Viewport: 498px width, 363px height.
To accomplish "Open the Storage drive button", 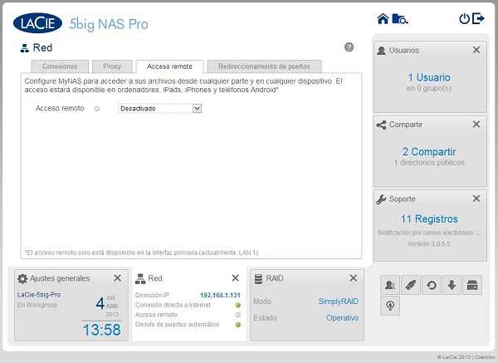I will (x=472, y=285).
